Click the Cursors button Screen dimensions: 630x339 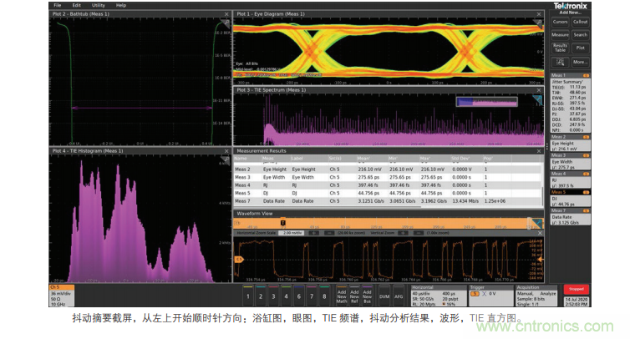click(x=560, y=22)
